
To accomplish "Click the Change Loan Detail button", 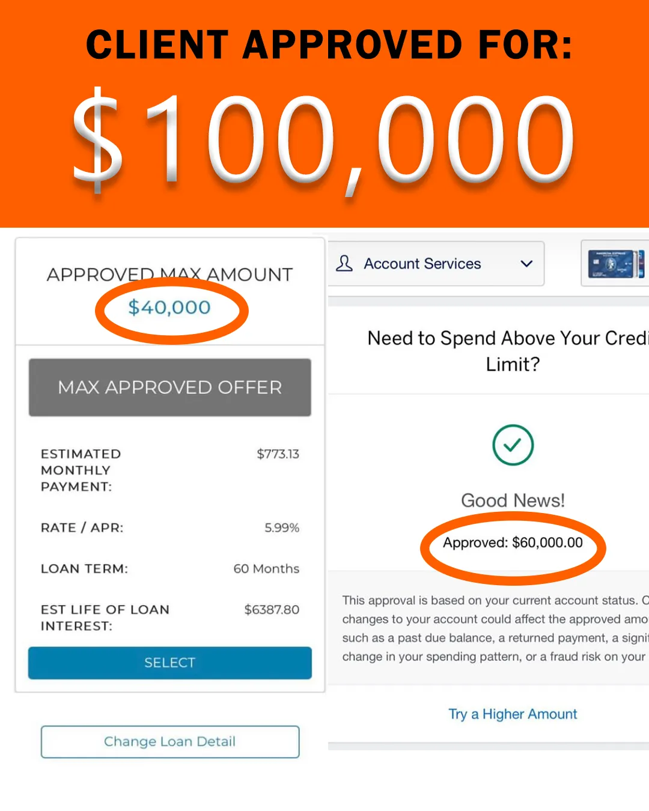I will [170, 741].
